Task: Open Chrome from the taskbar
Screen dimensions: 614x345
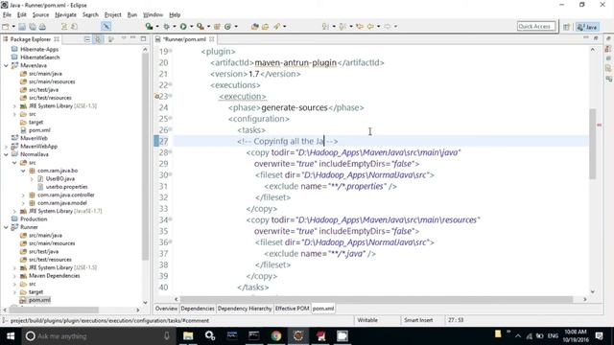Action: pyautogui.click(x=276, y=336)
